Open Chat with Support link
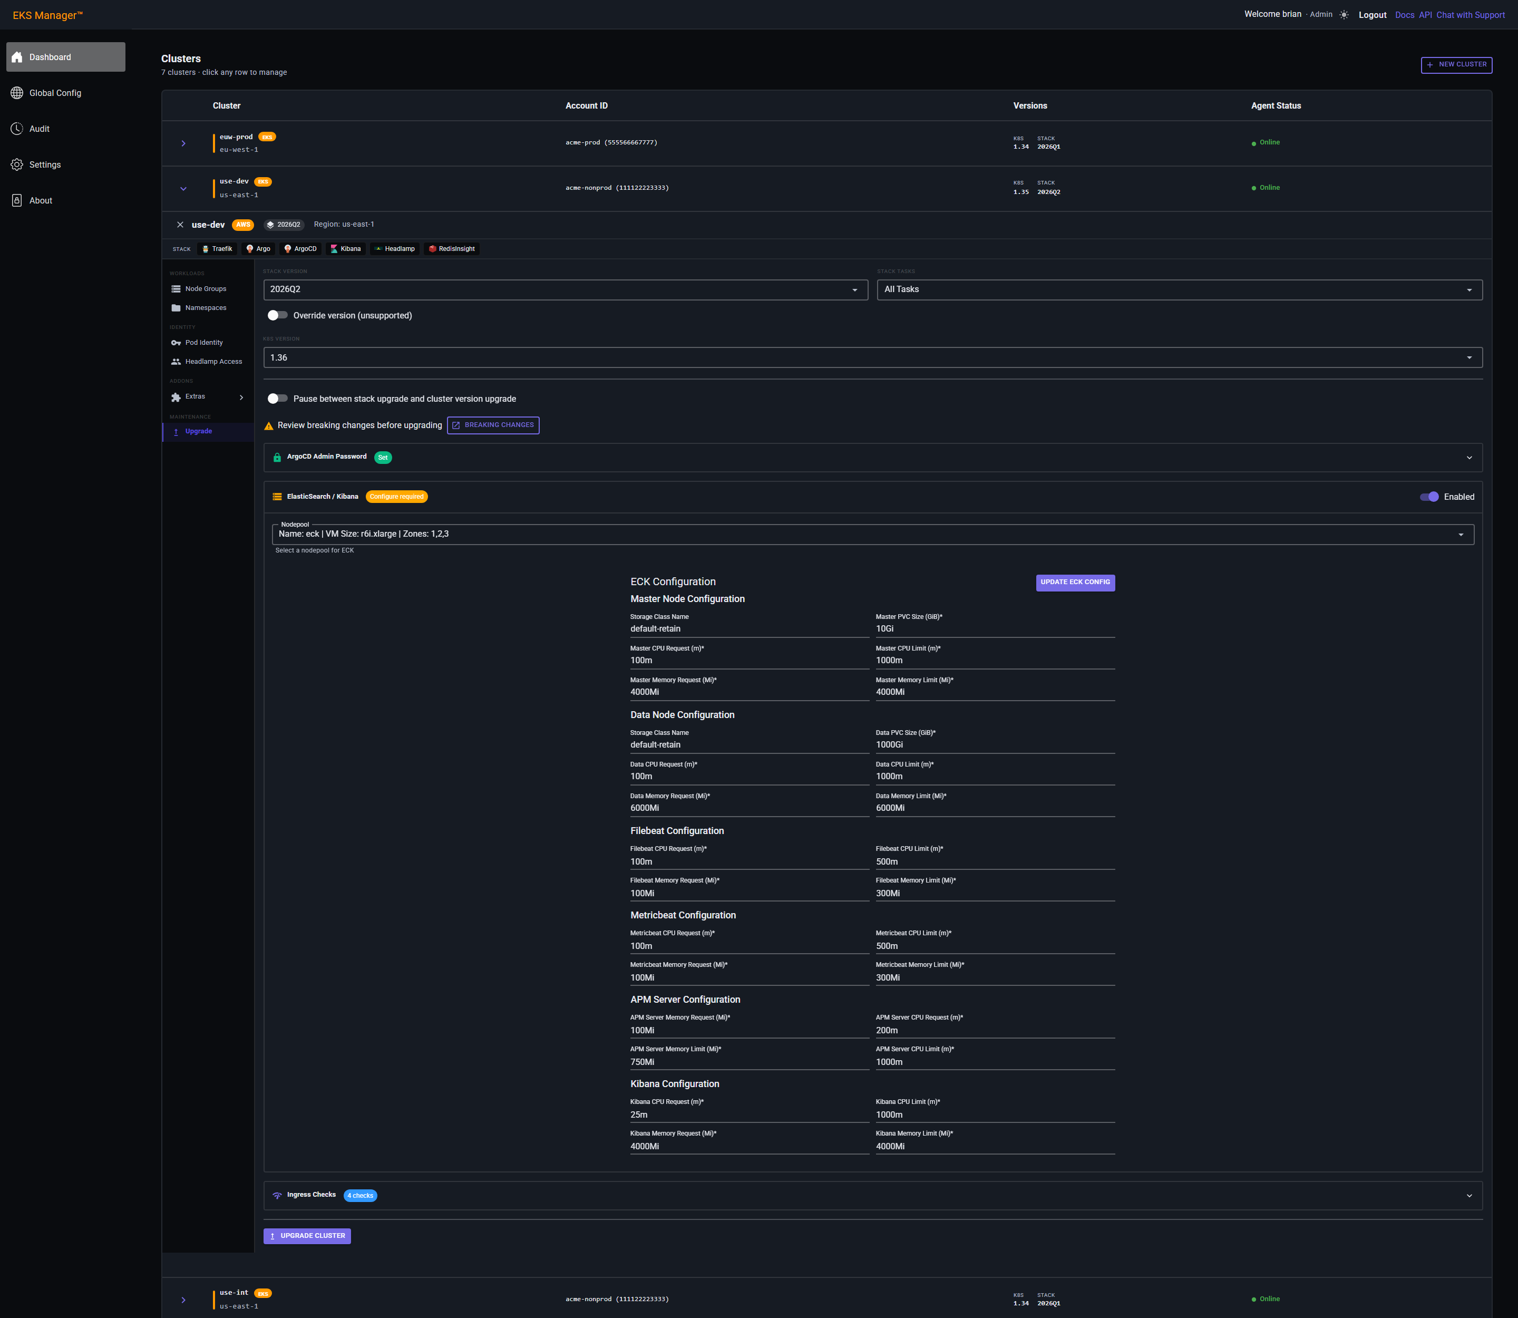 [1470, 15]
